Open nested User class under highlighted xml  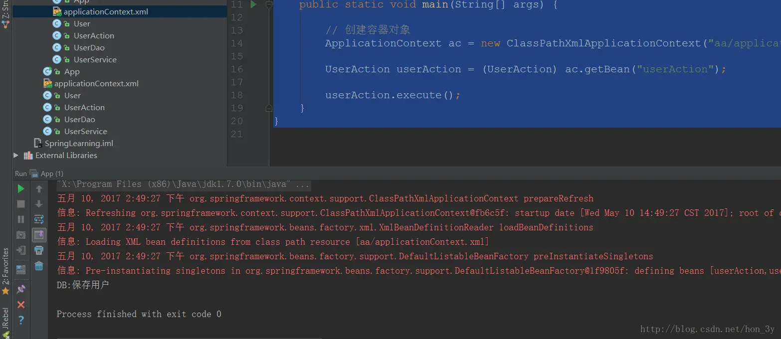click(82, 23)
